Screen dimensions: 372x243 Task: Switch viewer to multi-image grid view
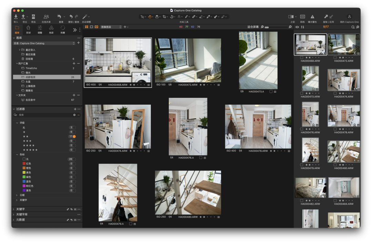tap(86, 27)
